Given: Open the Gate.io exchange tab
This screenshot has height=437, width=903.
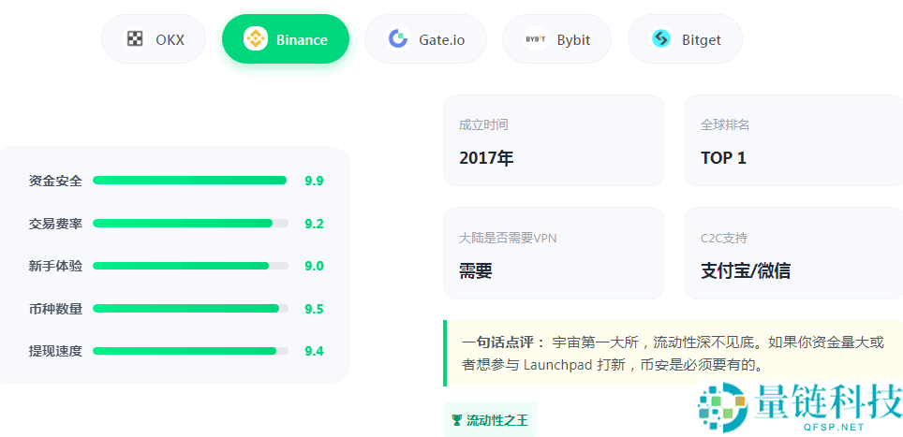Looking at the screenshot, I should pyautogui.click(x=425, y=39).
